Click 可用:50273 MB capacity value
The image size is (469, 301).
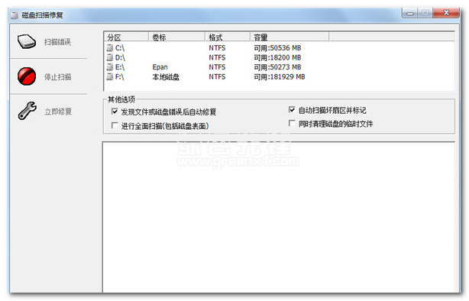(277, 67)
